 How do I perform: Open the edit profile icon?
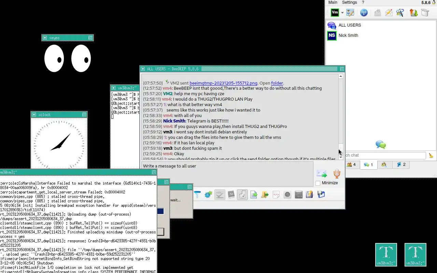[x=350, y=13]
